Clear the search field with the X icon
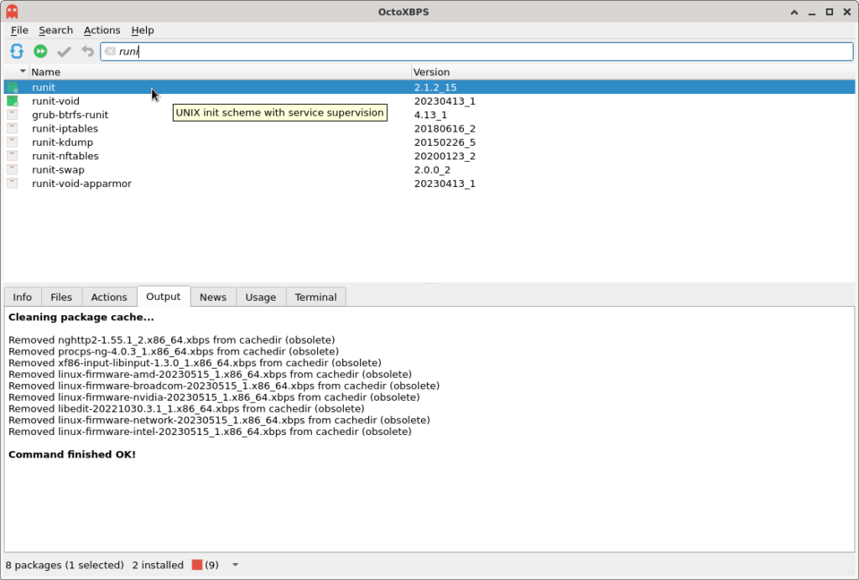Screen dimensions: 859x580 click(x=110, y=52)
